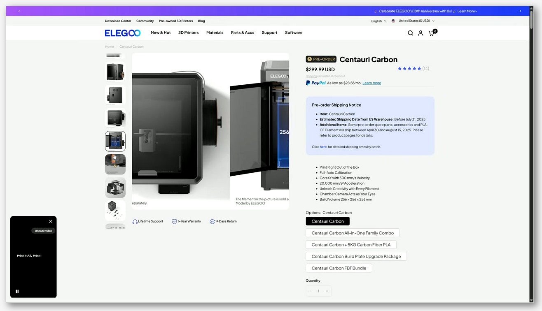Image resolution: width=542 pixels, height=311 pixels.
Task: Click the Centauri Carbon product title
Action: coord(369,59)
